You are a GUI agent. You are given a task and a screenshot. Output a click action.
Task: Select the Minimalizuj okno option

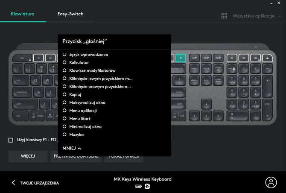[82, 126]
